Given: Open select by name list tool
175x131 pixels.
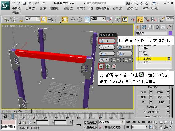Looking at the screenshot, I should (51, 19).
